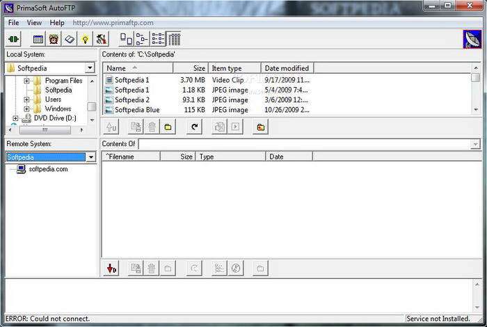Open the Remote System Softpedia dropdown
Image resolution: width=487 pixels, height=327 pixels.
90,157
